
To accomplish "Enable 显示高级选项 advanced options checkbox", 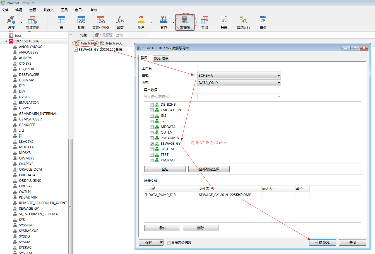I will tap(169, 243).
